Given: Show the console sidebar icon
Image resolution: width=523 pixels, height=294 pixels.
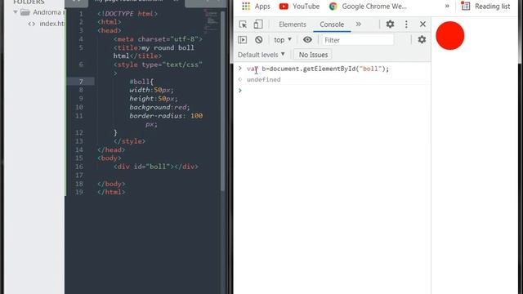Looking at the screenshot, I should pos(243,40).
